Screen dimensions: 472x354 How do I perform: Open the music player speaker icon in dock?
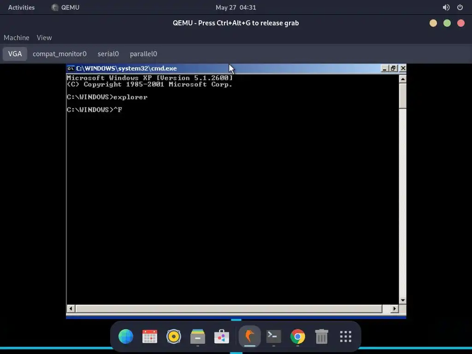point(174,336)
